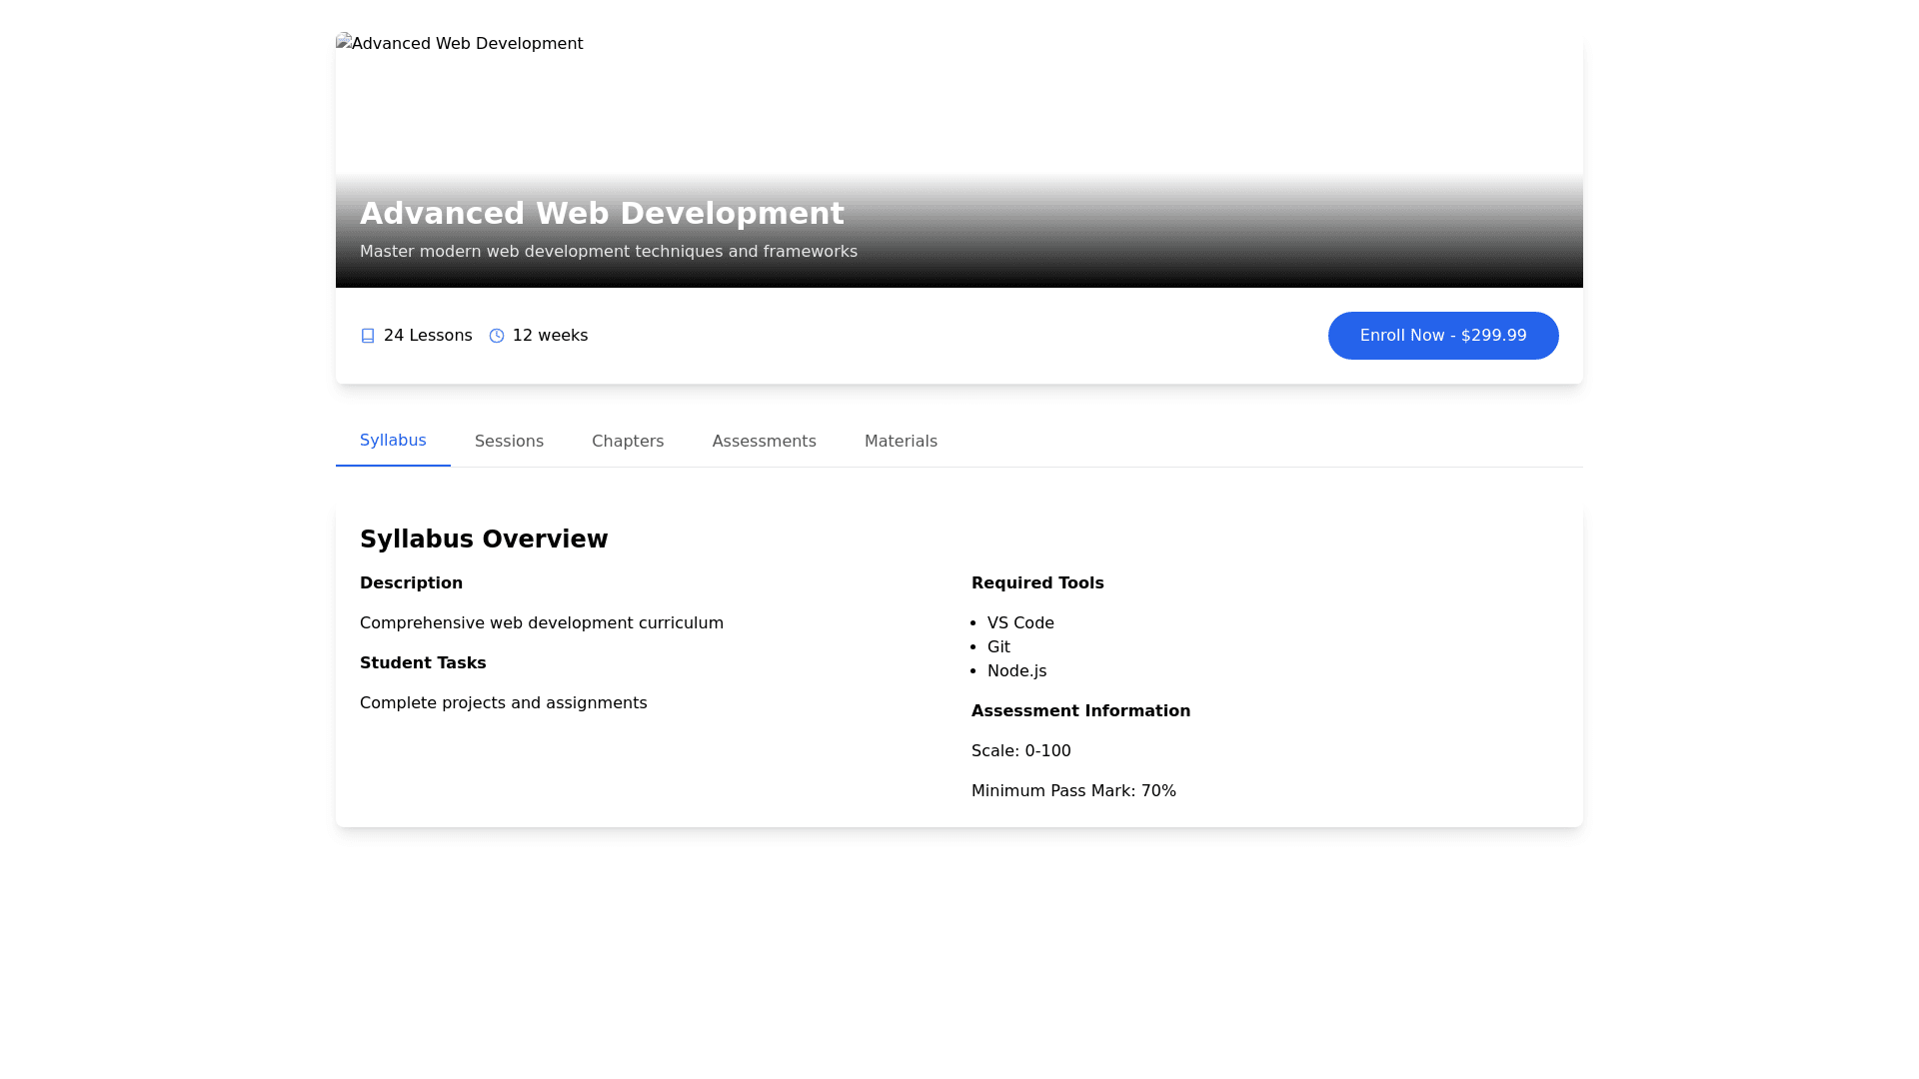This screenshot has width=1919, height=1079.
Task: Click the clock icon beside 12 weeks
Action: point(497,336)
